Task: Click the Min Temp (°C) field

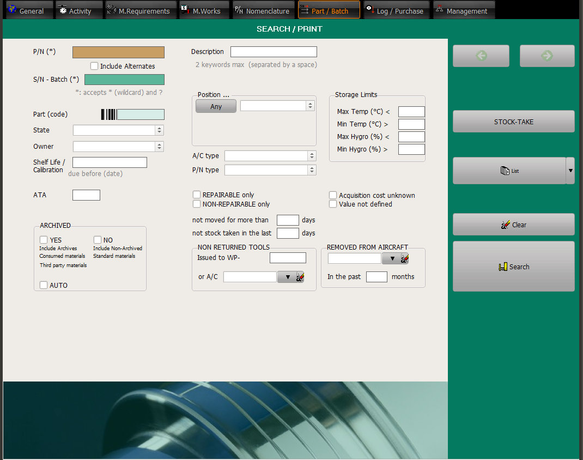Action: (x=411, y=124)
